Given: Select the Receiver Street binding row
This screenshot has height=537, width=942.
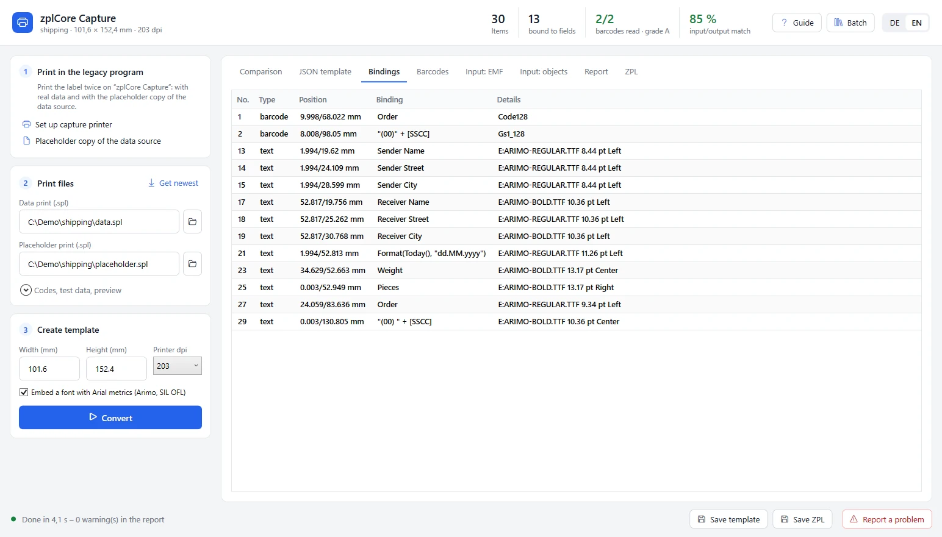Looking at the screenshot, I should tap(577, 219).
